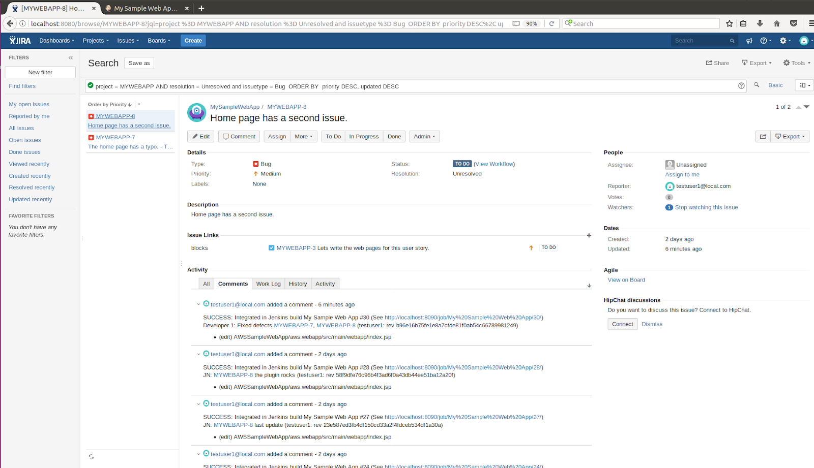Reverse comment sort order arrow in Activity
This screenshot has height=468, width=814.
point(589,286)
